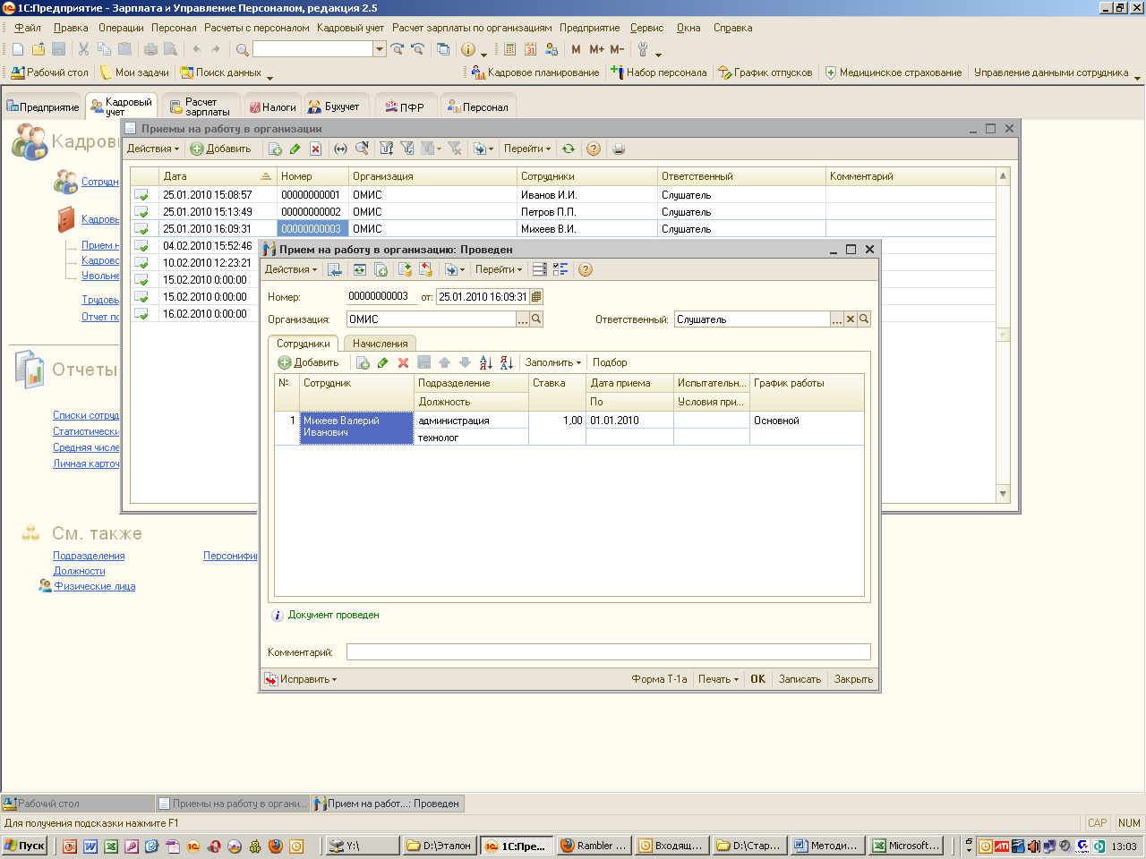The width and height of the screenshot is (1146, 859).
Task: Click the Подбор button above employee table
Action: pyautogui.click(x=610, y=362)
